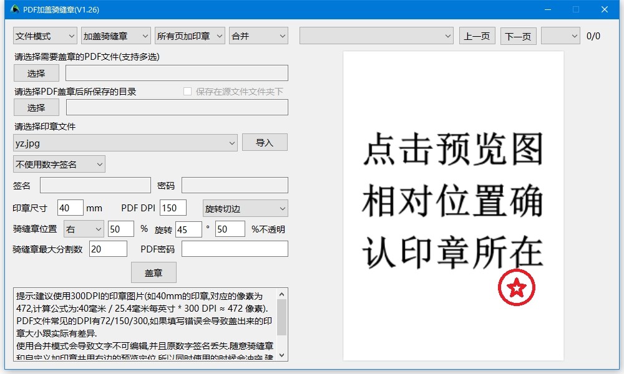Viewport: 624px width, 374px height.
Task: Click the 下一页 next page button
Action: point(519,36)
